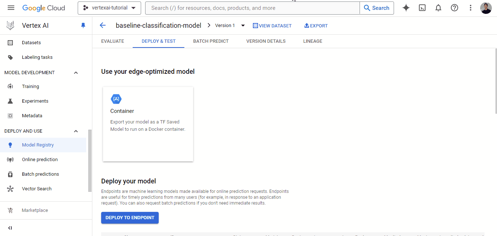Click the main page vertical scrollbar
The image size is (497, 236).
click(x=496, y=80)
